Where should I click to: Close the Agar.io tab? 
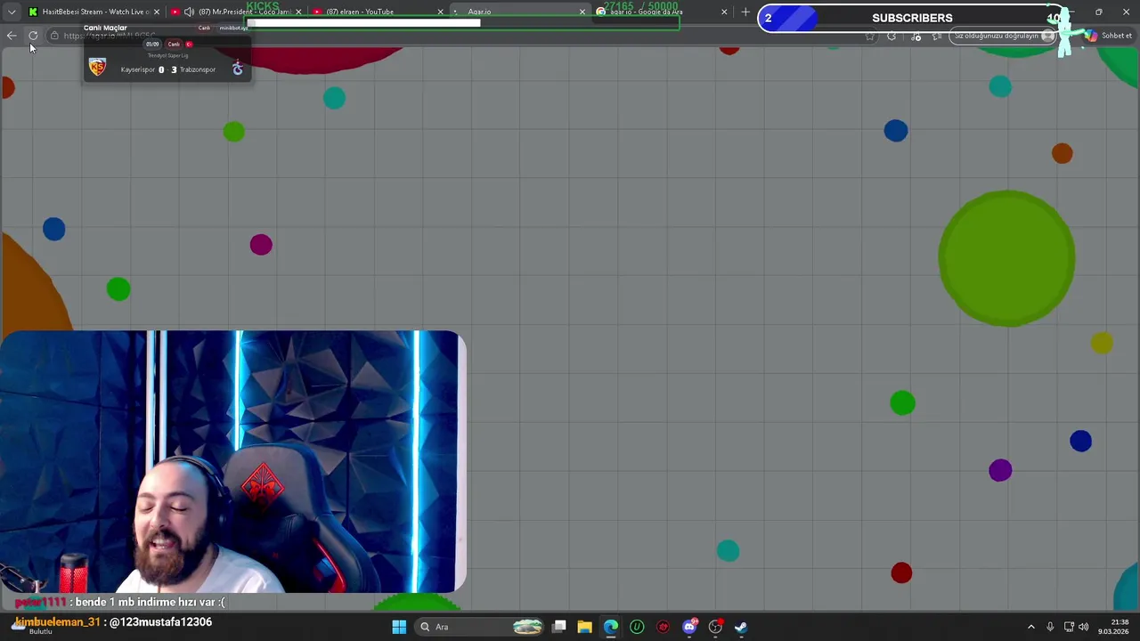point(582,12)
